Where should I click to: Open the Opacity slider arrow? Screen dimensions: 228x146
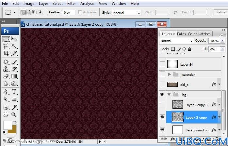click(222, 41)
